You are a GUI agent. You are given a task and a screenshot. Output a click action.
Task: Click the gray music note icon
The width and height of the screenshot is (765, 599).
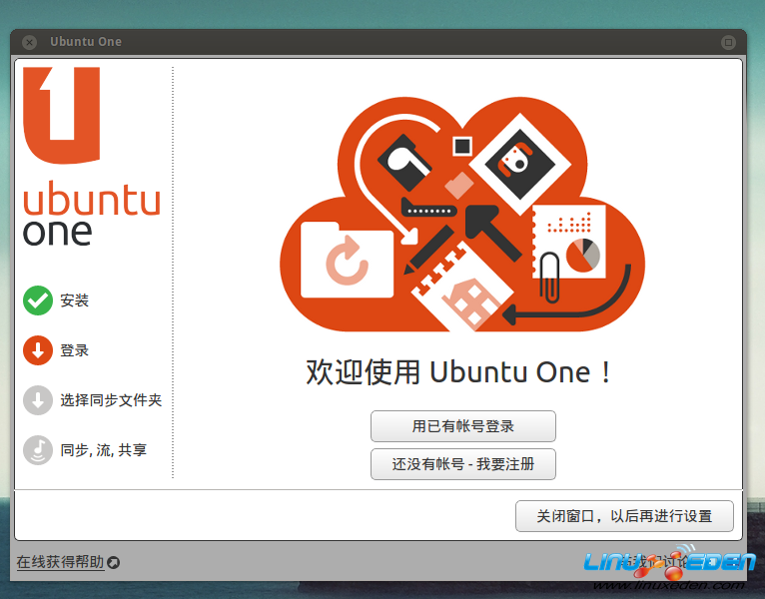38,450
